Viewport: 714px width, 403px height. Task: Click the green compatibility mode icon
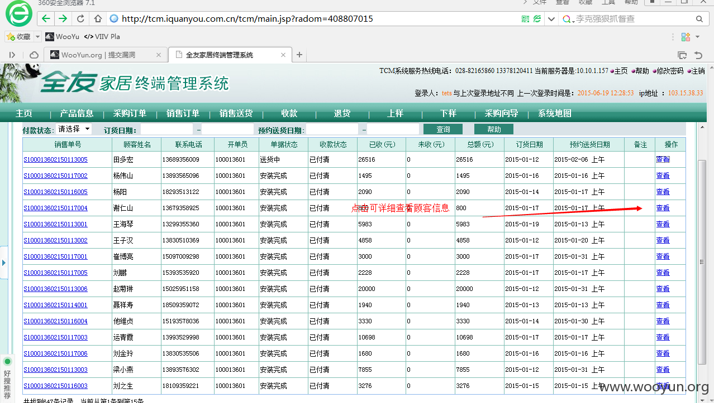click(537, 18)
